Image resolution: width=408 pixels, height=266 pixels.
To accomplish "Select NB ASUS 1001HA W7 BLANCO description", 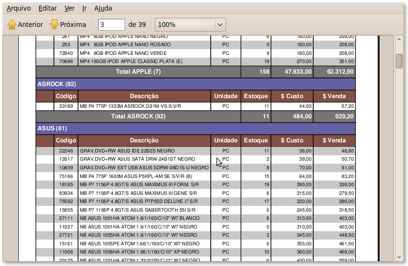I will 140,218.
